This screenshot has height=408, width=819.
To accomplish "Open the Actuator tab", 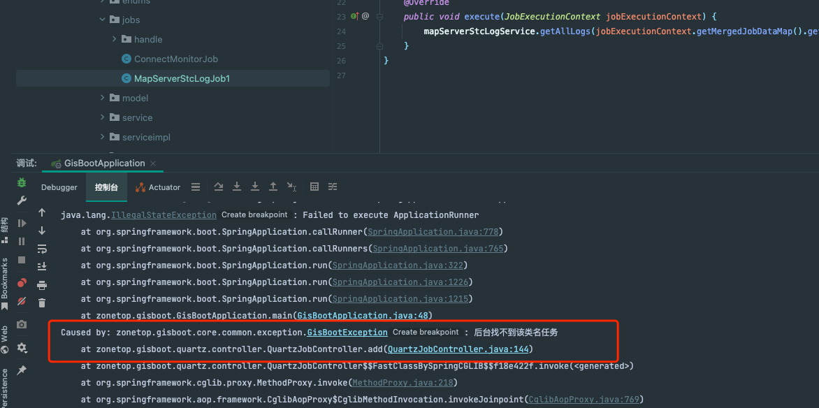I will [158, 187].
